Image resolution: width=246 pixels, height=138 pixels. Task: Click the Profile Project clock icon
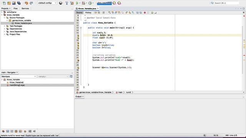(90, 3)
